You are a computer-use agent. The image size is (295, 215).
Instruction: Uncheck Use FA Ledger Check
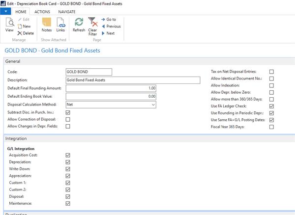pos(271,106)
